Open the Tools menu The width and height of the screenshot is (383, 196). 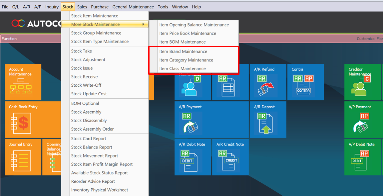163,7
